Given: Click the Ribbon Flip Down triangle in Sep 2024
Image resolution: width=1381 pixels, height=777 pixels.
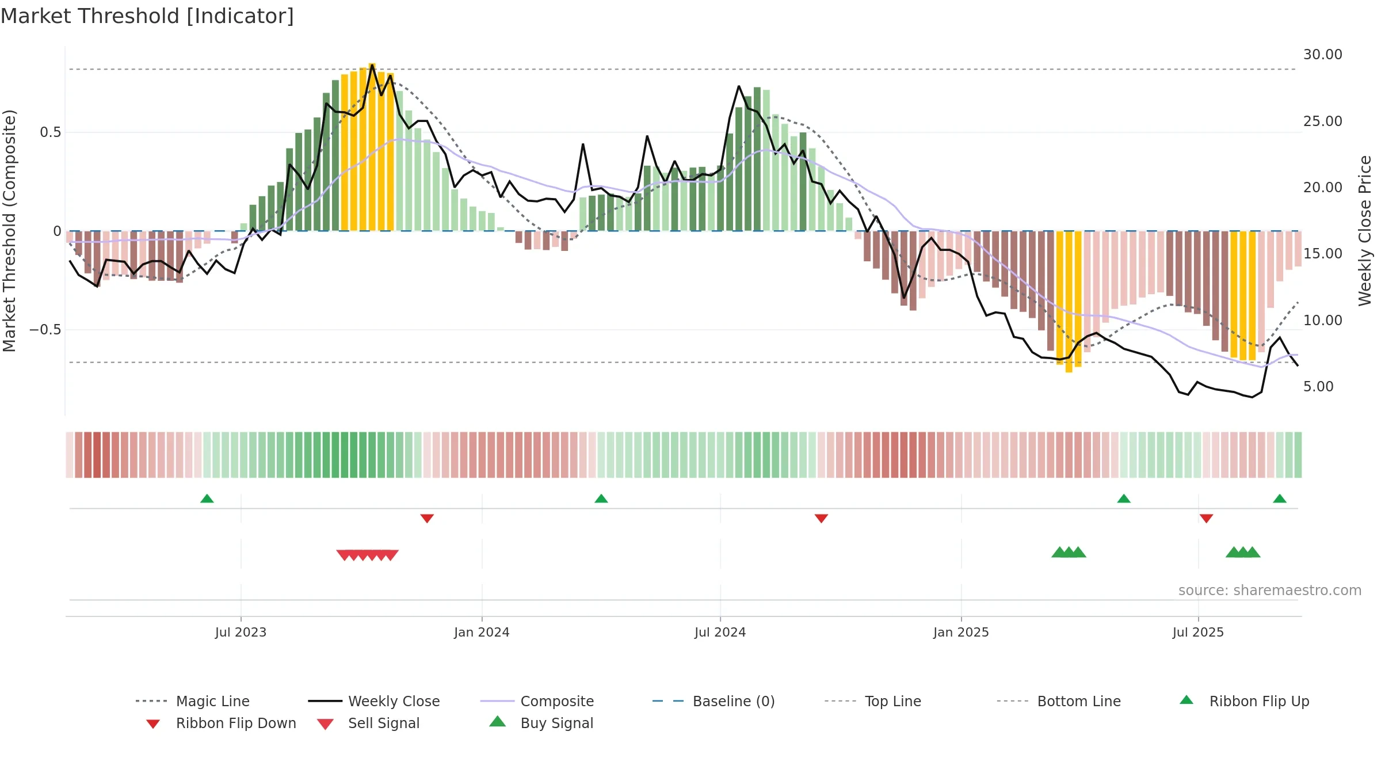Looking at the screenshot, I should click(822, 519).
